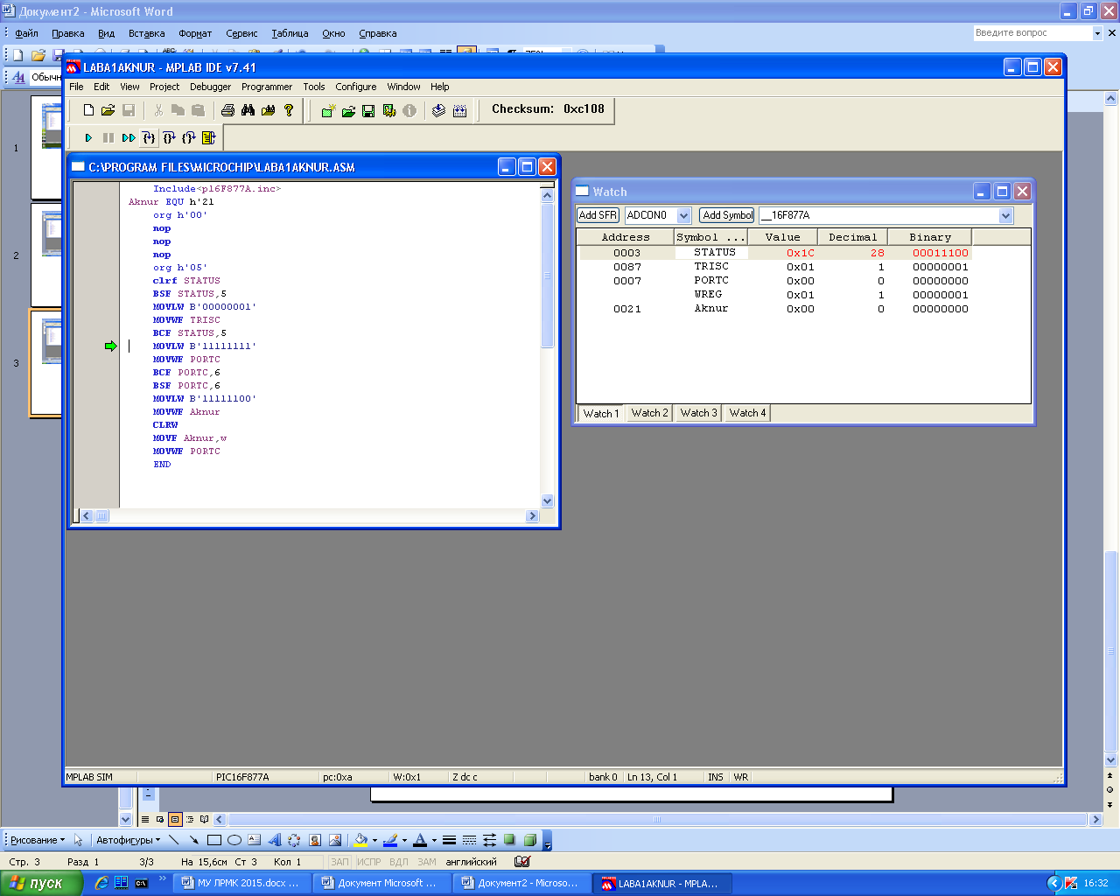Click Word page thumbnail number 1

click(x=45, y=147)
